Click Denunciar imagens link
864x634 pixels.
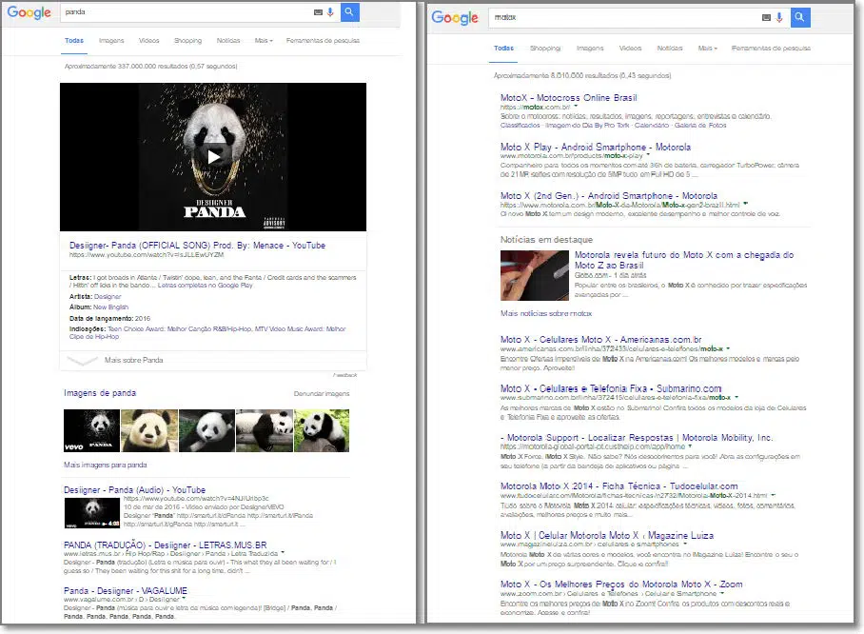[x=322, y=393]
